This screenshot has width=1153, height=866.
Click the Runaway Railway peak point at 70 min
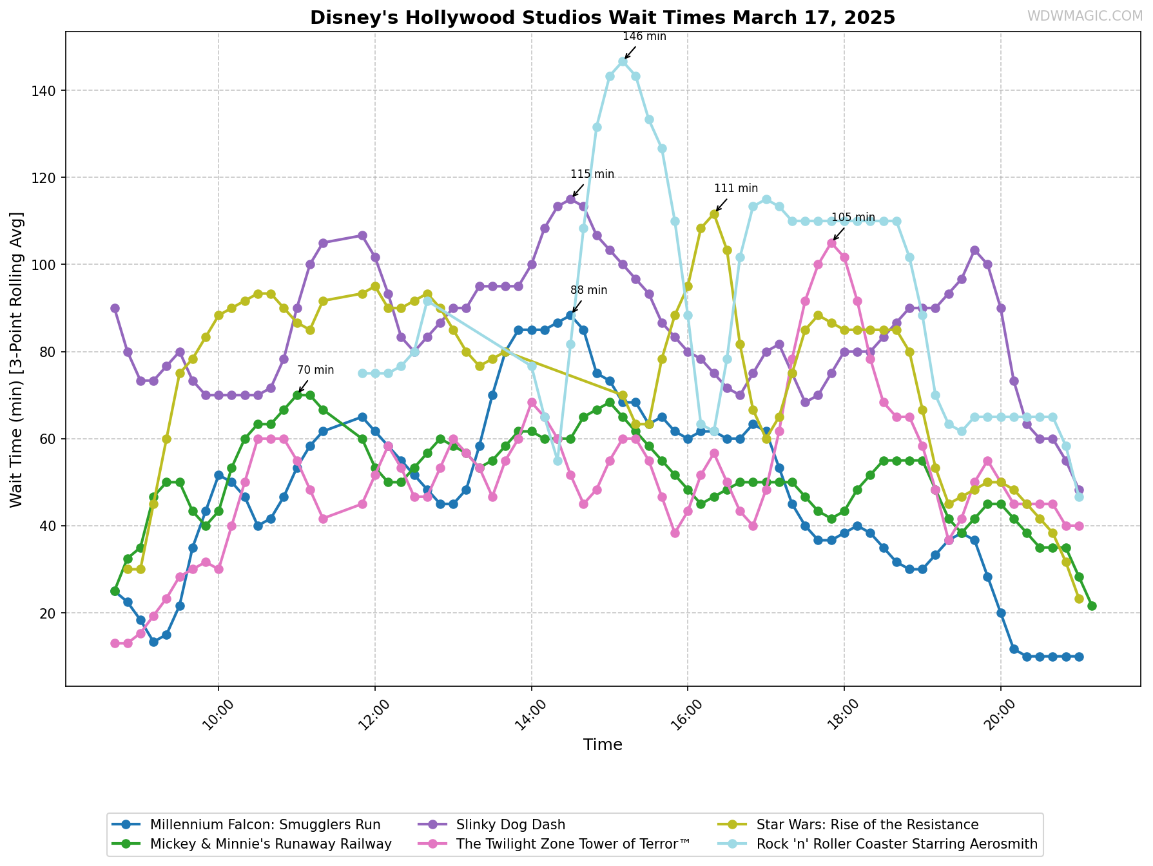click(297, 395)
